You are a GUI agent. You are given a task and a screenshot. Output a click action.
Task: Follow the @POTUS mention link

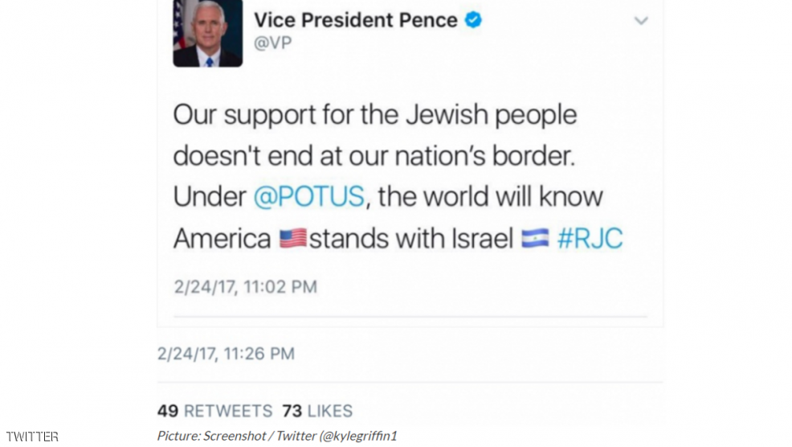coord(308,196)
